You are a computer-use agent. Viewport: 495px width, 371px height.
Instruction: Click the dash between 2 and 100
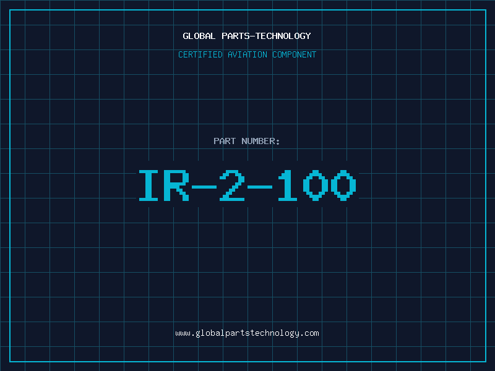pos(260,186)
